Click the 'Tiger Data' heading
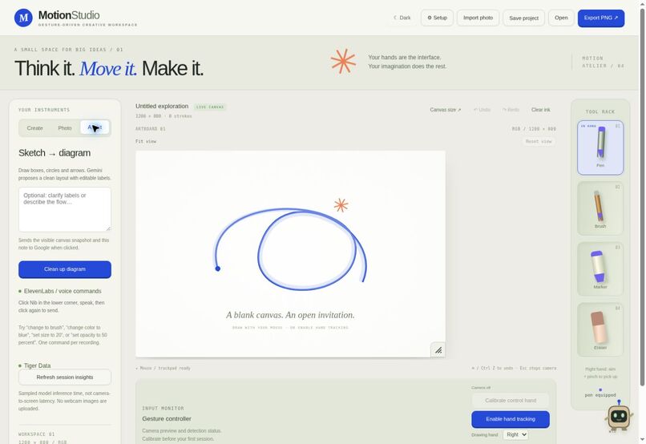 click(x=37, y=365)
